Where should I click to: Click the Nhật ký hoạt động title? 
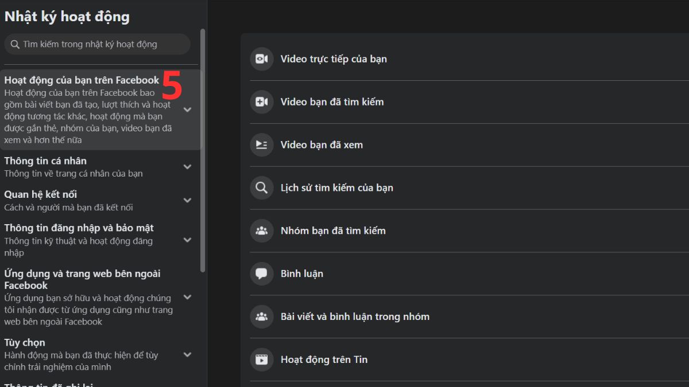[67, 17]
